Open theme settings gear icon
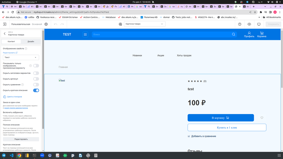 pos(46,24)
